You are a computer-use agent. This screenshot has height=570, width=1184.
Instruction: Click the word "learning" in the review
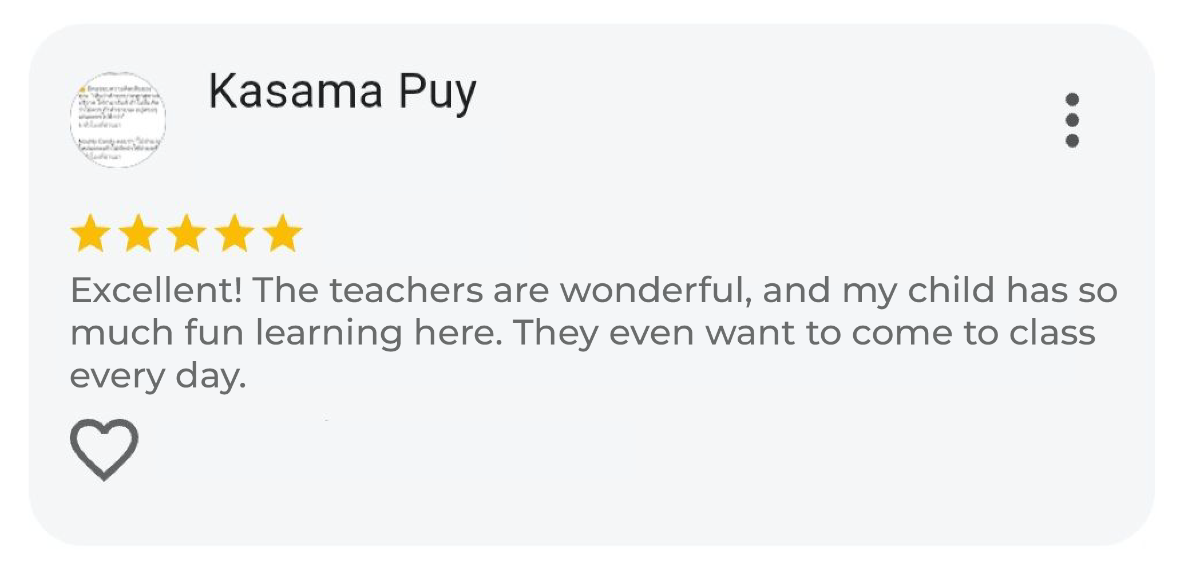(x=328, y=334)
